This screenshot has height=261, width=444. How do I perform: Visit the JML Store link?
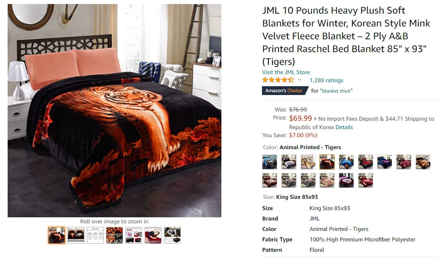tap(286, 72)
